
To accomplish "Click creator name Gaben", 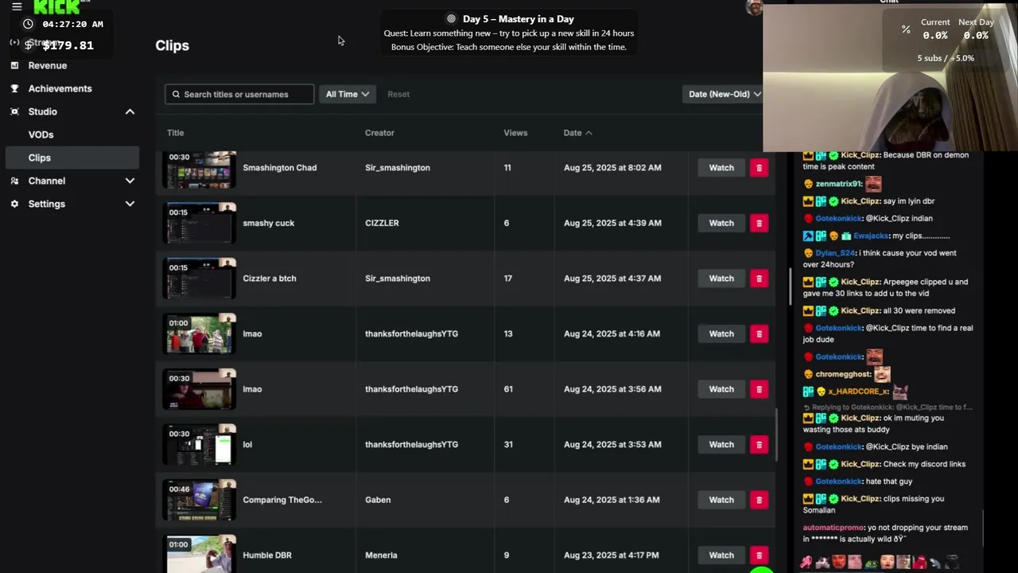I will pyautogui.click(x=378, y=500).
